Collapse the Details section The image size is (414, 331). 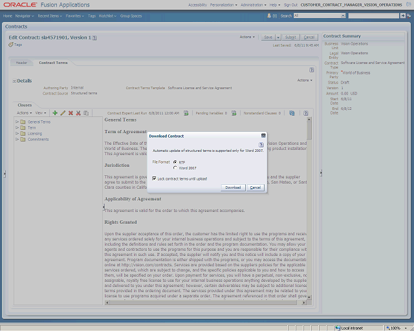coord(14,81)
